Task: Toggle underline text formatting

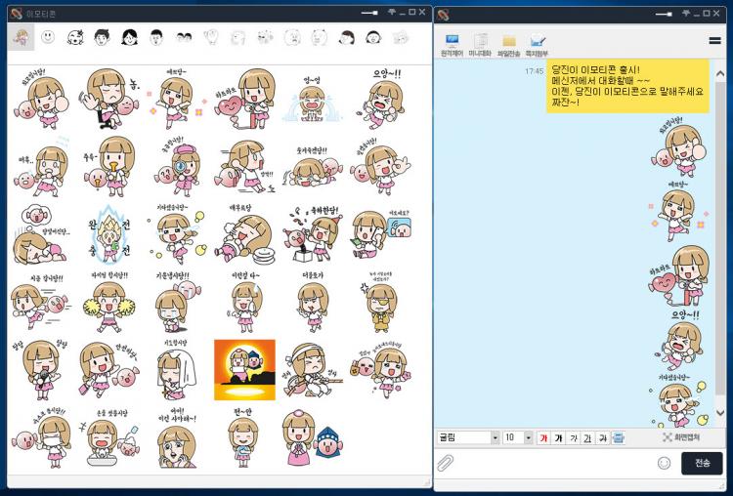Action: coord(587,437)
